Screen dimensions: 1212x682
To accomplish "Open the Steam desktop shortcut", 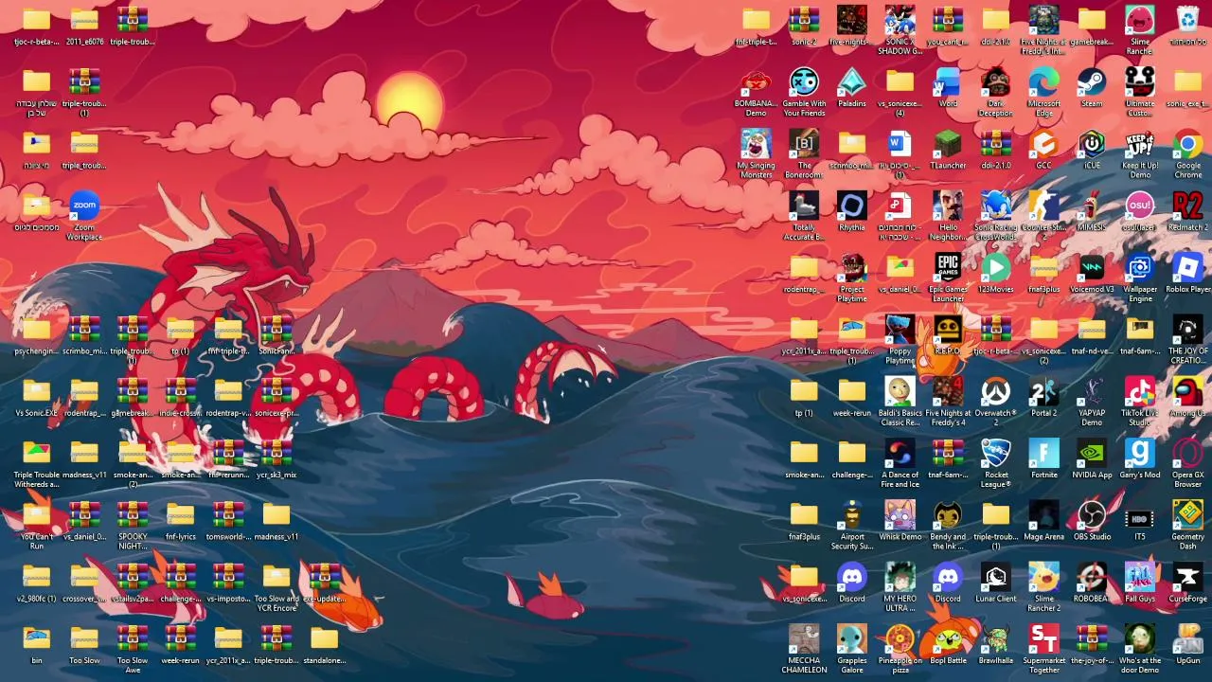I will click(x=1092, y=82).
